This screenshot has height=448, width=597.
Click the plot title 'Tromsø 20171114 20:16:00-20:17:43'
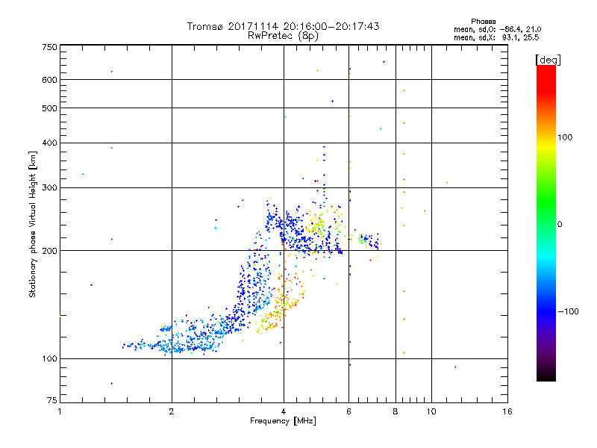(x=283, y=26)
